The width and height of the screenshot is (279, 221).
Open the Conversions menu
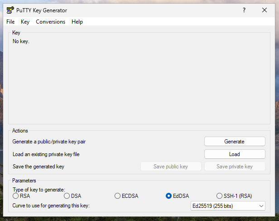tap(50, 22)
